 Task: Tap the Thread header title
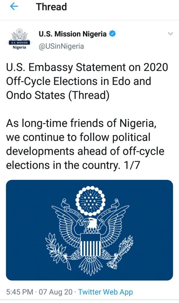click(51, 7)
